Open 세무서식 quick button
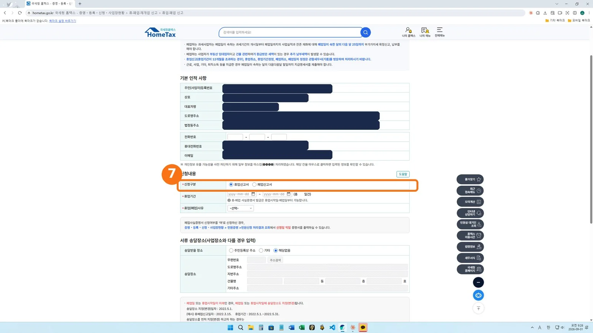 tap(470, 258)
